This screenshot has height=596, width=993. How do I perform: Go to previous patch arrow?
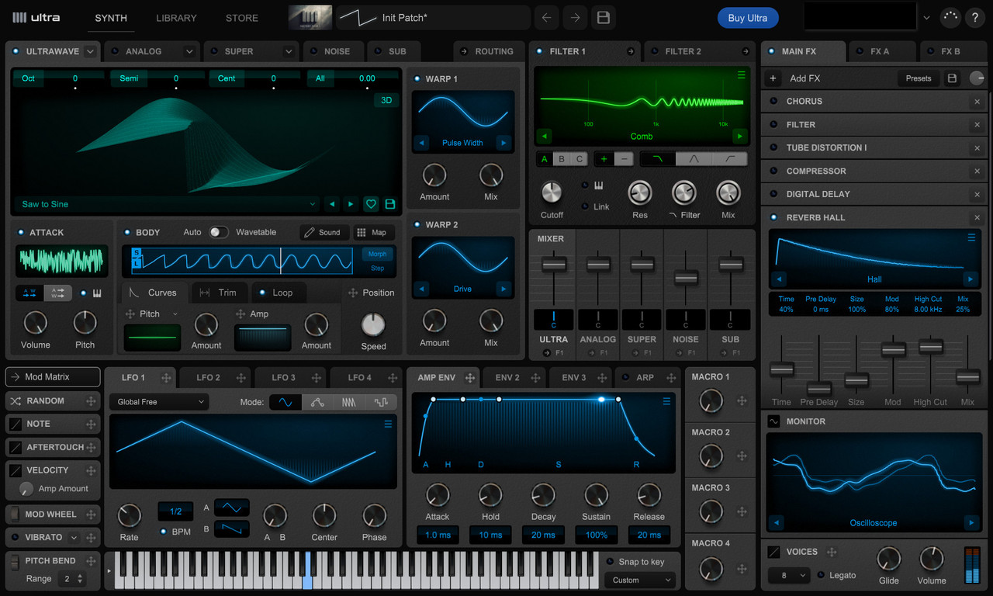click(547, 18)
